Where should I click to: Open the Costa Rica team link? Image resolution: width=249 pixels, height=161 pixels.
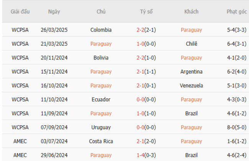101,141
